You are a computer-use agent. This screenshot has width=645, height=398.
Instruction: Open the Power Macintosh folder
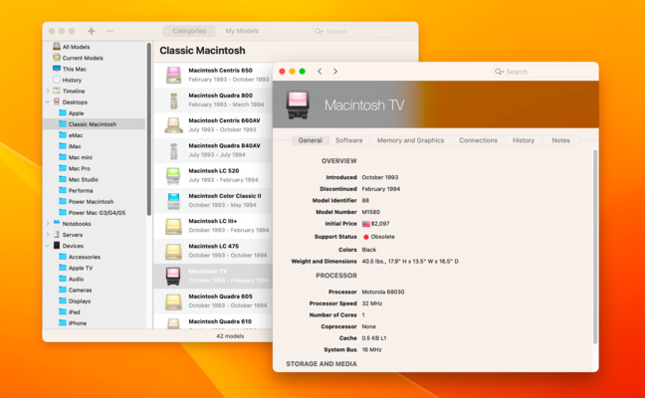pos(86,202)
